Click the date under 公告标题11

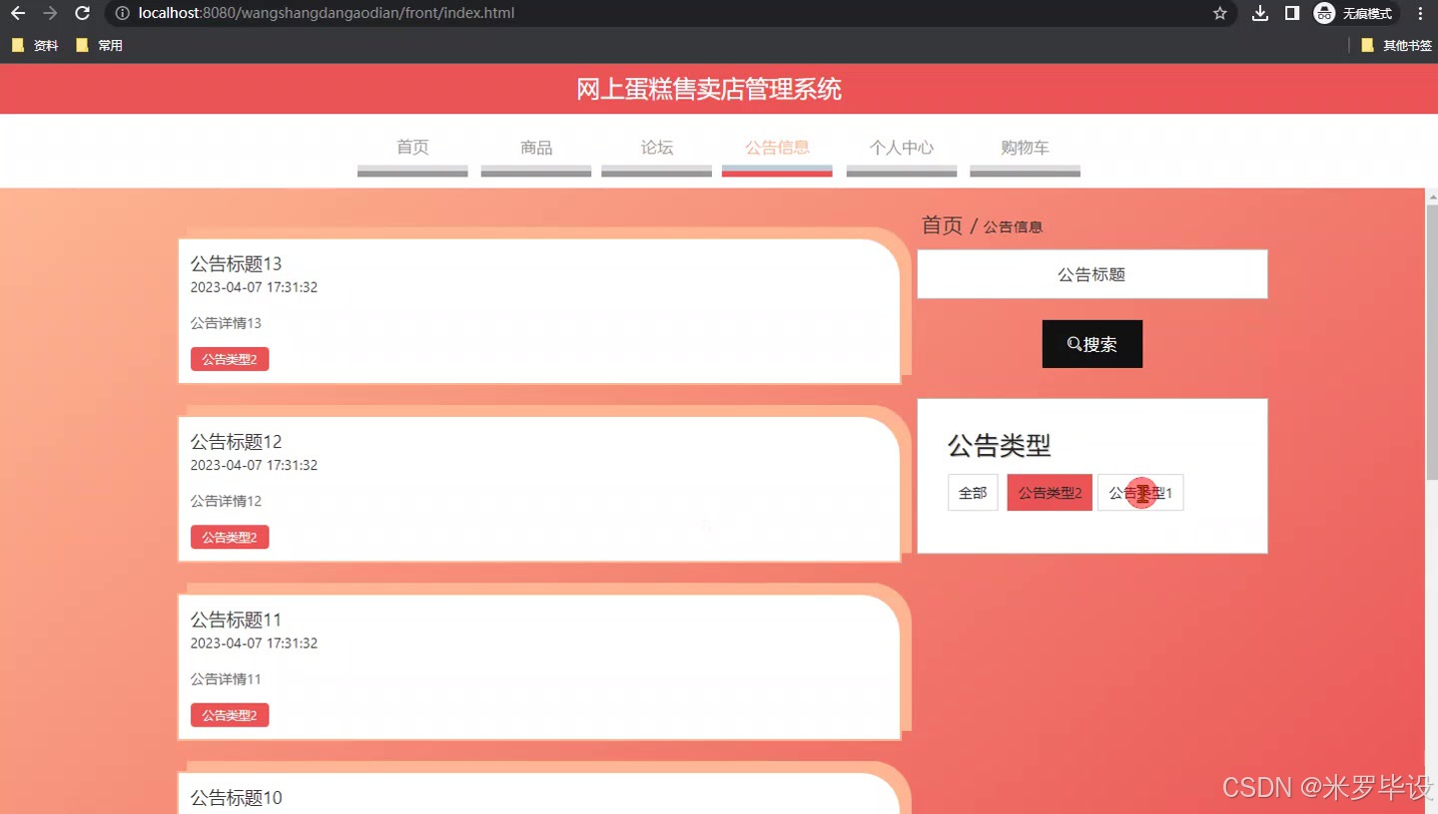(x=254, y=643)
